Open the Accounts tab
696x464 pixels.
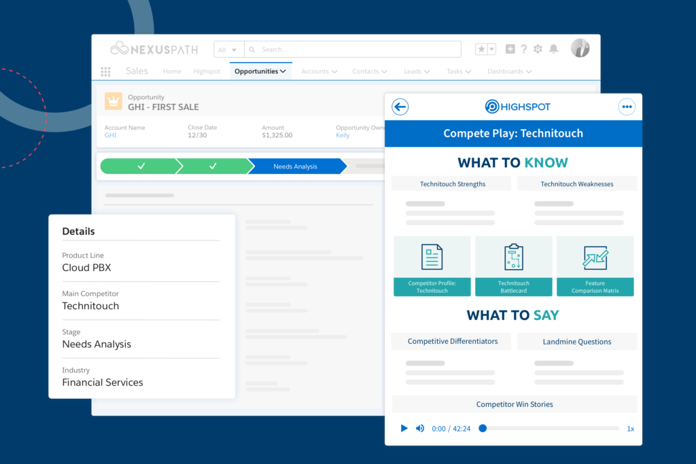click(x=315, y=71)
